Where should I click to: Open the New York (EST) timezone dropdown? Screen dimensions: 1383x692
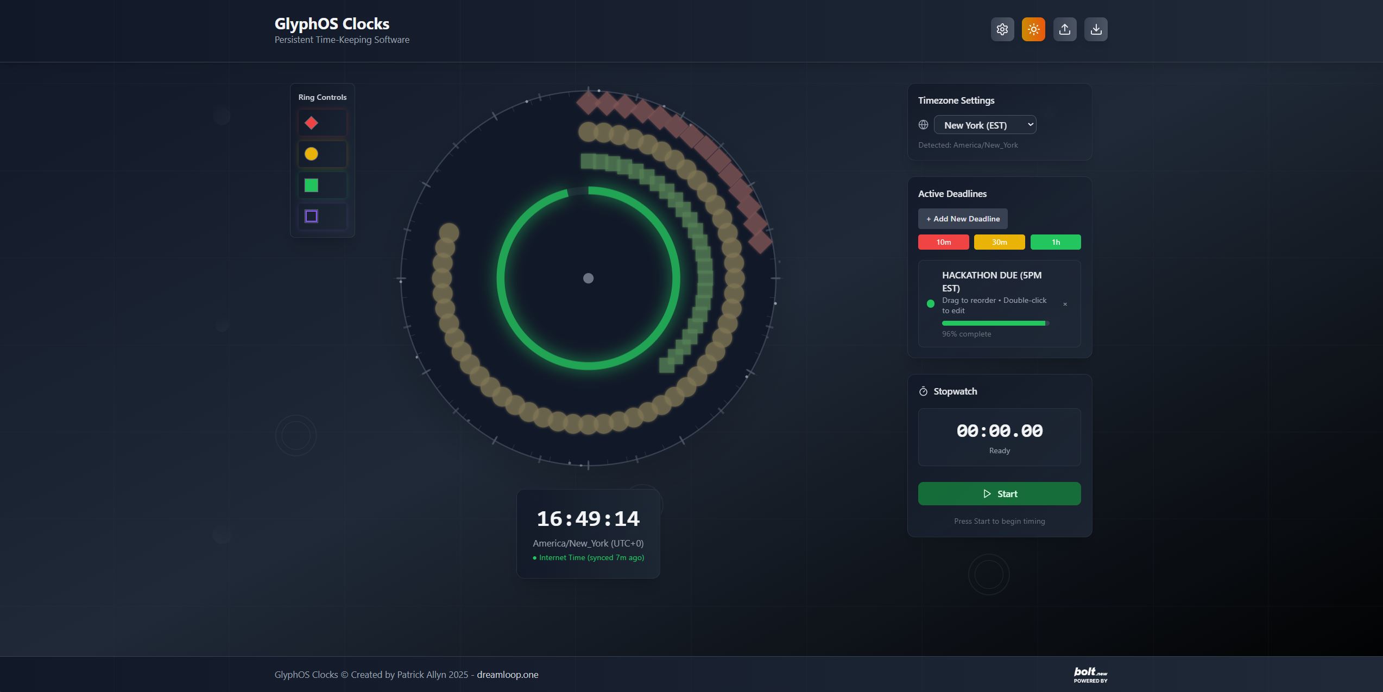coord(984,125)
